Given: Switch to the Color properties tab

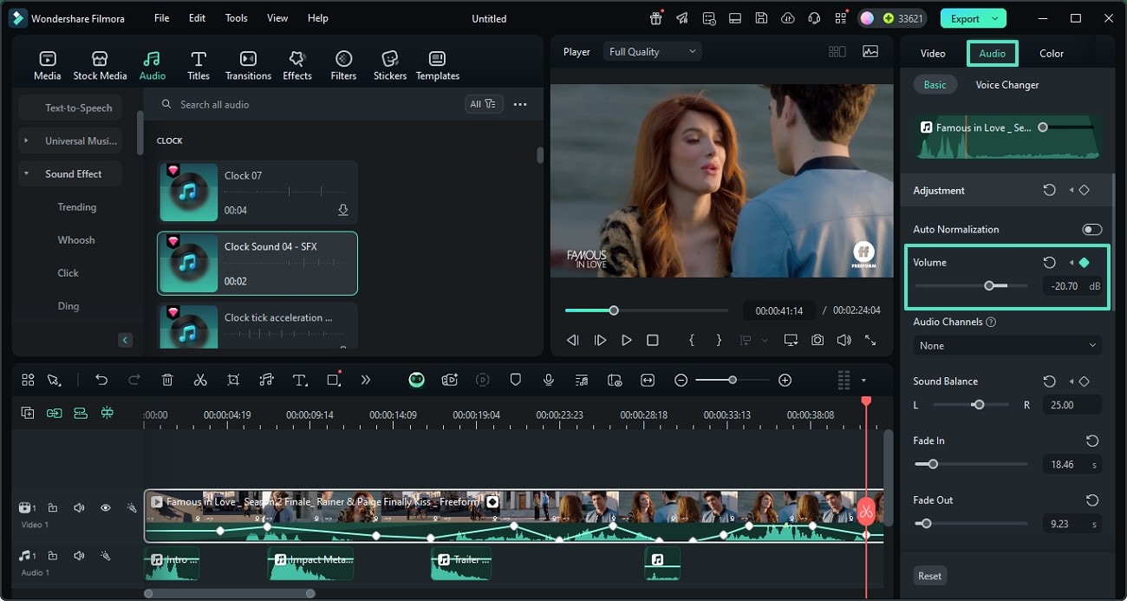Looking at the screenshot, I should coord(1052,53).
